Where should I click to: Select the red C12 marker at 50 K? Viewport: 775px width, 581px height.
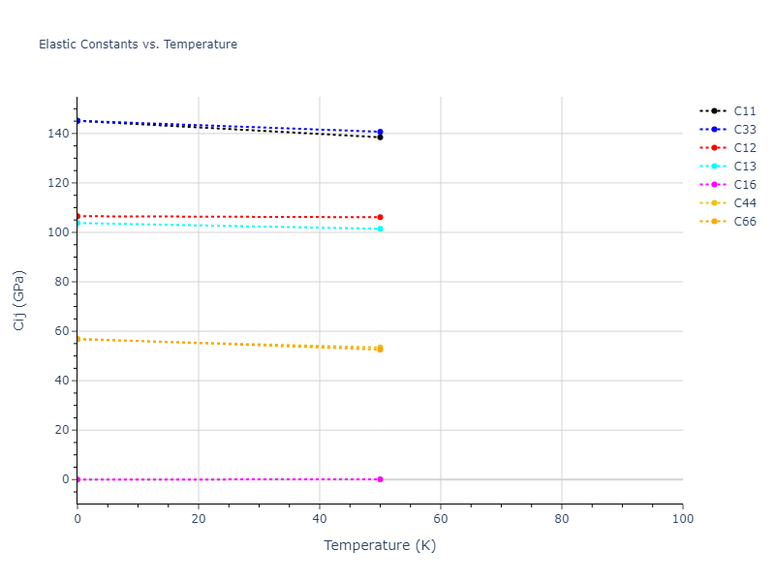pyautogui.click(x=380, y=217)
